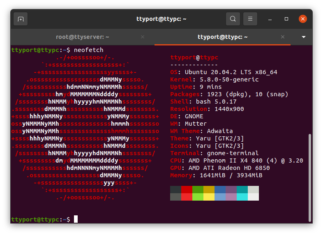Click the CPU AMD Phenom II line
Screen dimensions: 323x235
pyautogui.click(x=237, y=161)
